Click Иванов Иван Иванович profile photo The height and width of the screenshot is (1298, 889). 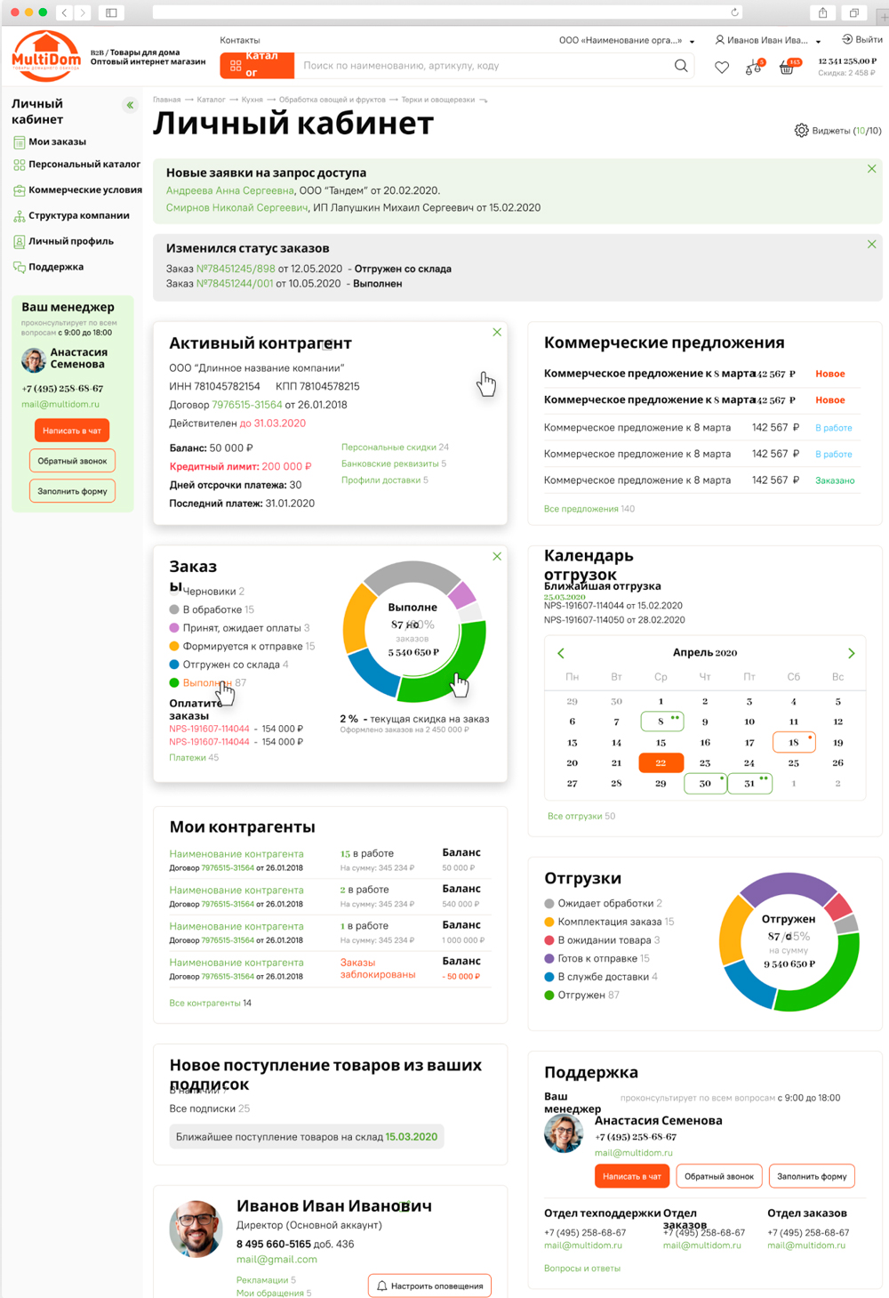click(196, 1229)
